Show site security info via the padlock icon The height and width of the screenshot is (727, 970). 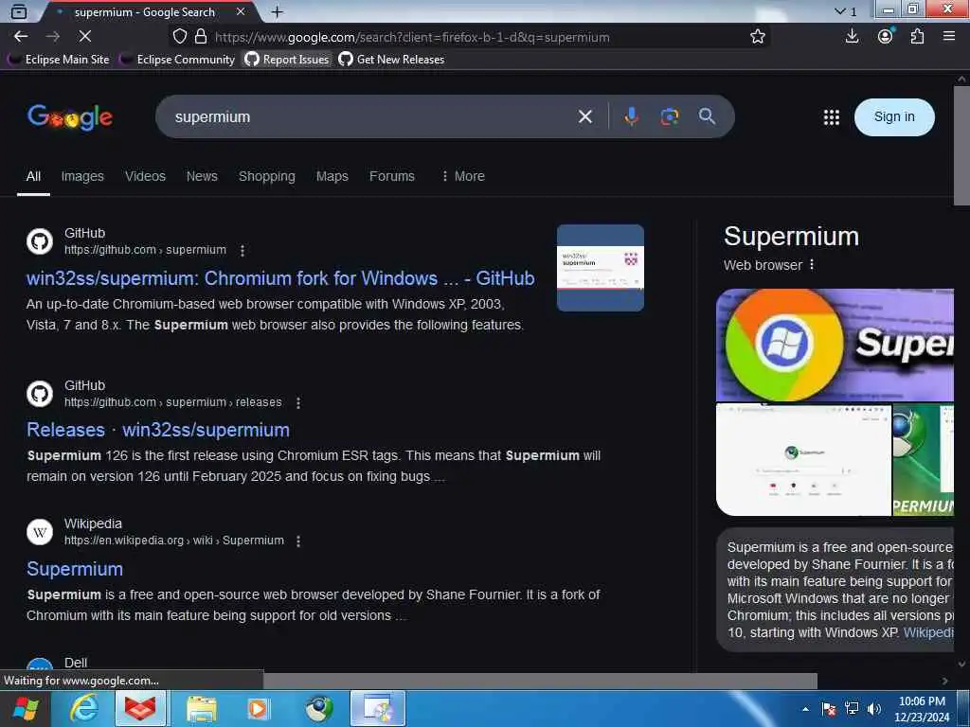201,37
